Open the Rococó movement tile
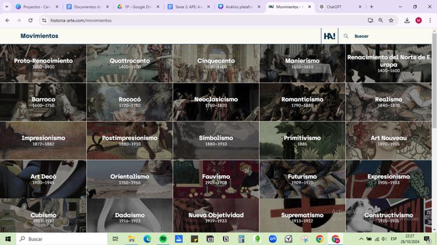 (129, 102)
